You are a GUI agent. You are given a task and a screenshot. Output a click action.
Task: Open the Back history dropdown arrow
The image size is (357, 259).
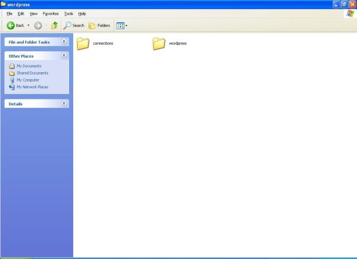[28, 25]
